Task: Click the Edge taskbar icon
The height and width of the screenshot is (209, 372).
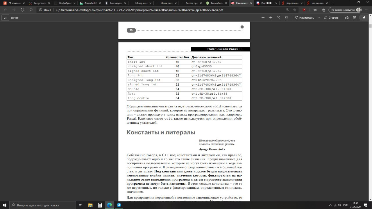Action: tap(109, 205)
